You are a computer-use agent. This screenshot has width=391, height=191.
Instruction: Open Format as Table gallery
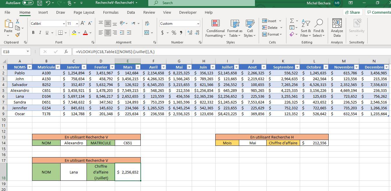(235, 29)
